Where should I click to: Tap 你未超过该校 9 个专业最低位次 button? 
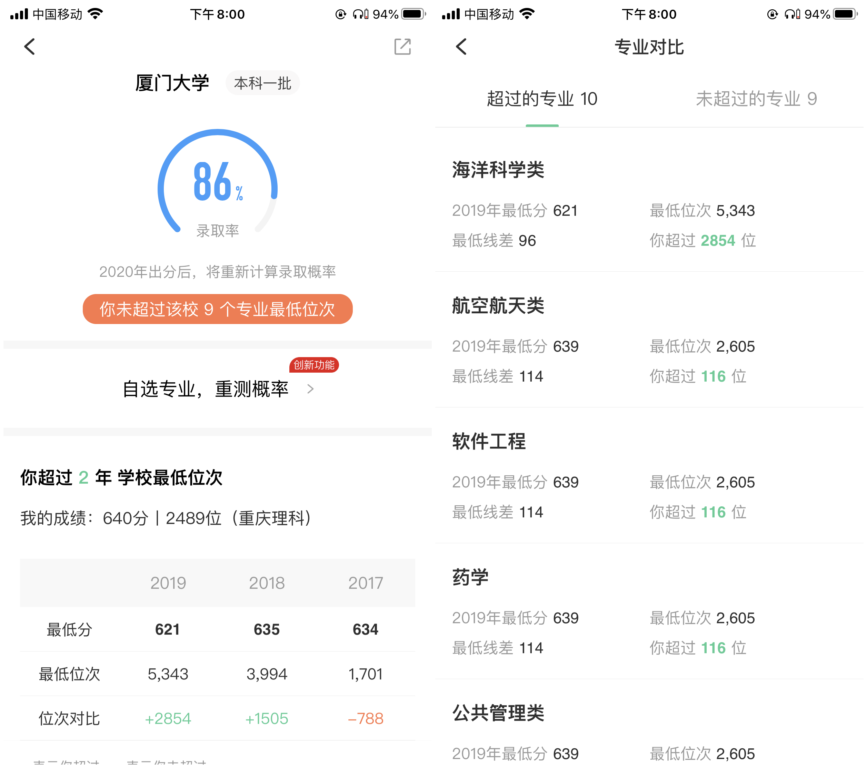click(x=218, y=309)
